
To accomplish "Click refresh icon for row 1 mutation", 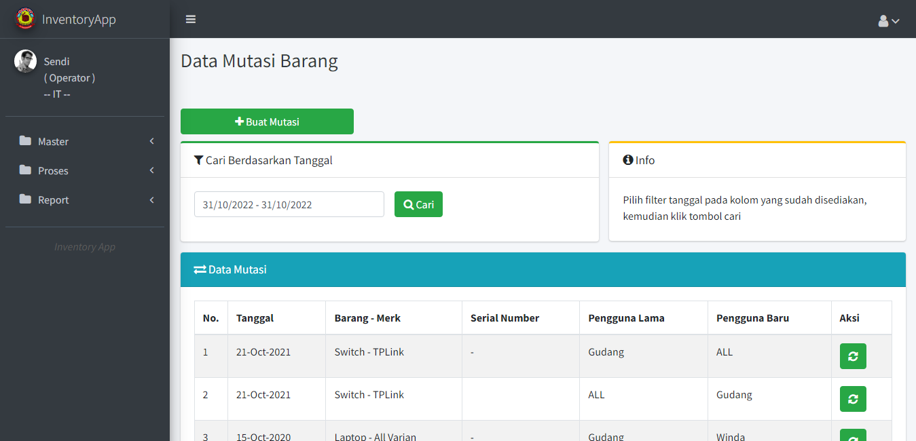I will (852, 356).
